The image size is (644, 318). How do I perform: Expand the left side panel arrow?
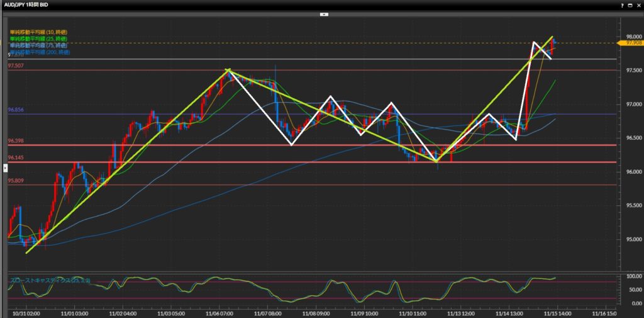pyautogui.click(x=6, y=168)
